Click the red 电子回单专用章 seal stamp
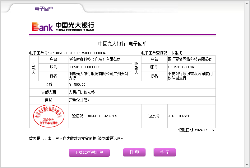Screen dimensions: 250x168 (x=49, y=116)
